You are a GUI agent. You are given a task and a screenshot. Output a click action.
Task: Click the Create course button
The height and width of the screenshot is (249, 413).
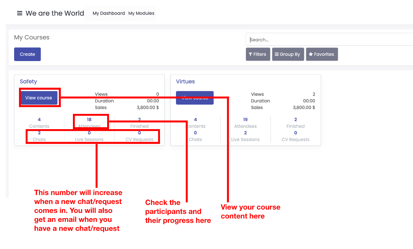tap(28, 54)
